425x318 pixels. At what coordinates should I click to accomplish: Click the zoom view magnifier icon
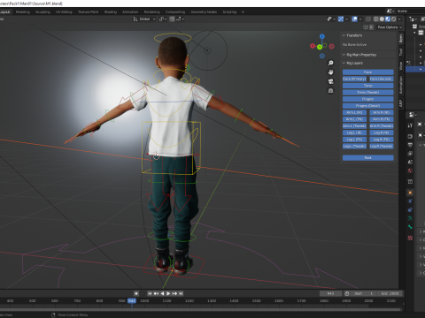click(331, 63)
